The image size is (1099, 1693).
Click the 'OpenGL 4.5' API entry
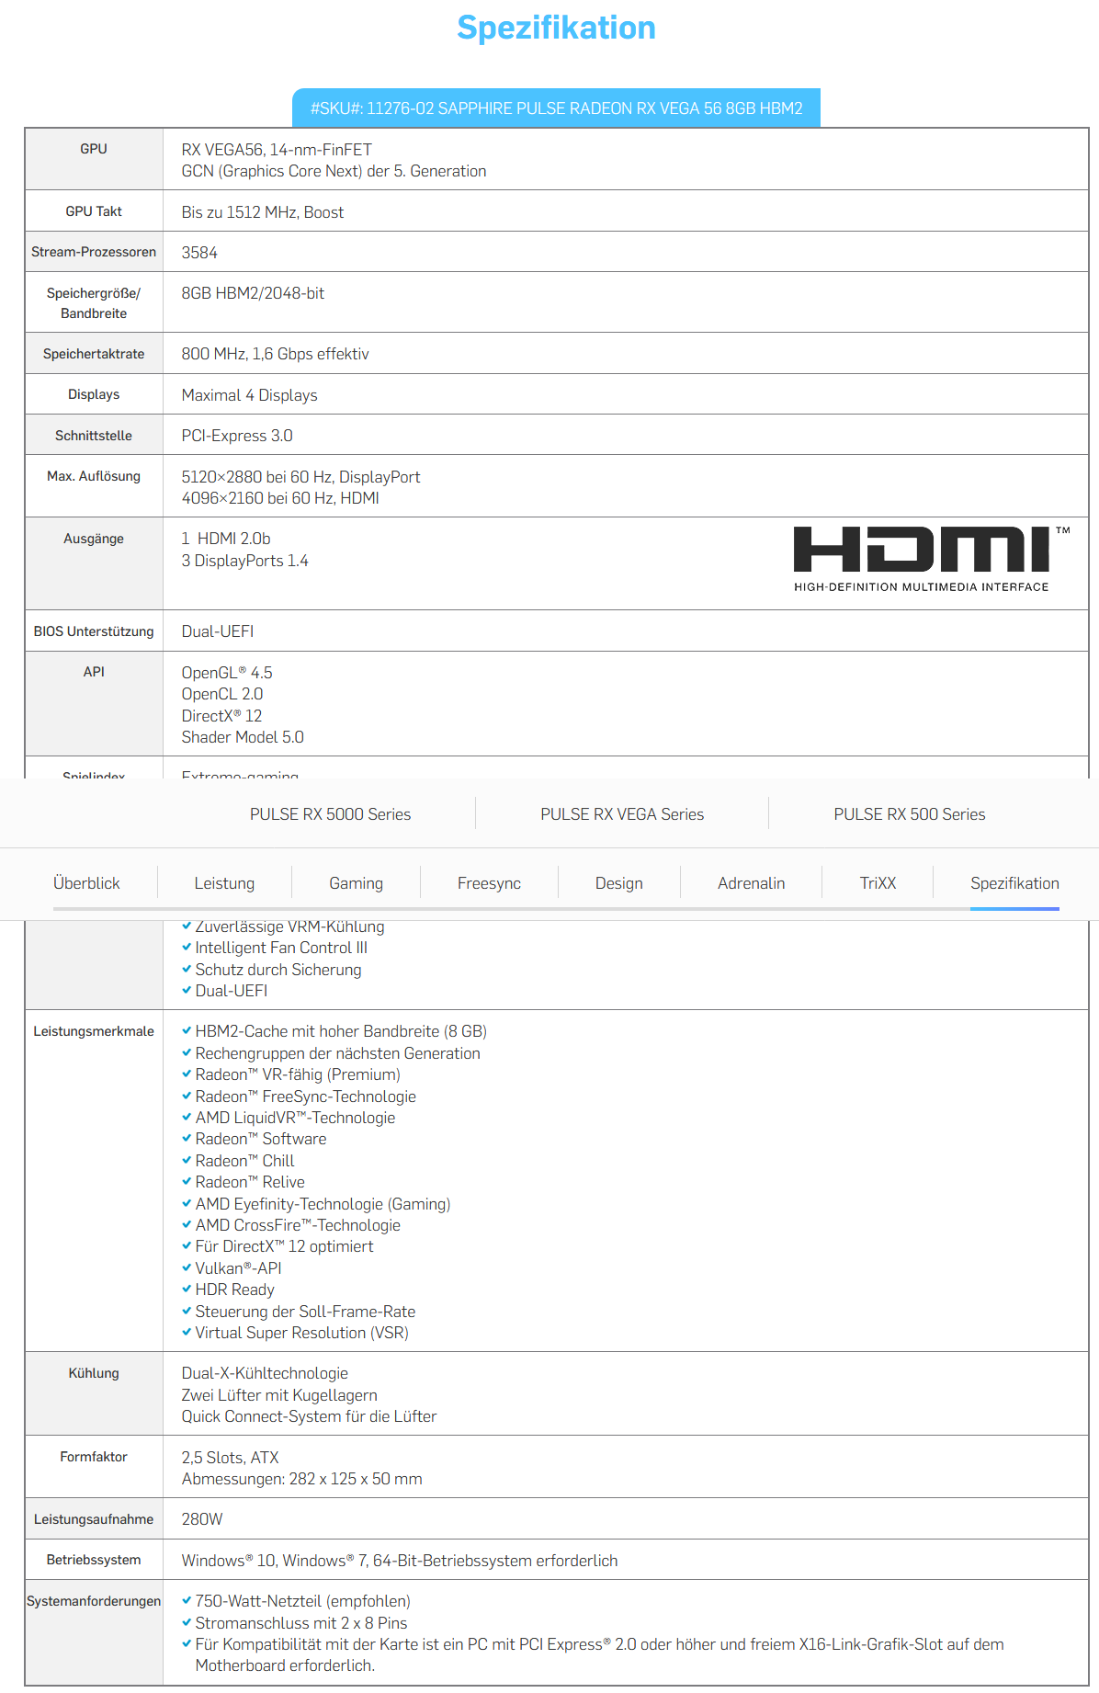click(x=227, y=673)
